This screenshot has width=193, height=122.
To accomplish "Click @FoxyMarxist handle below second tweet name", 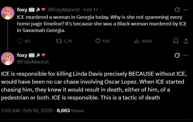I will [33, 62].
